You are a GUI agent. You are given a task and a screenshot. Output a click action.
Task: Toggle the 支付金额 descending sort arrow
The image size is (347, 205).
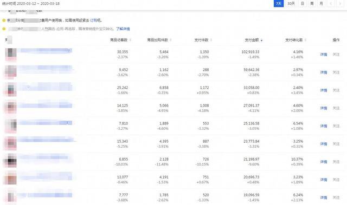[261, 40]
